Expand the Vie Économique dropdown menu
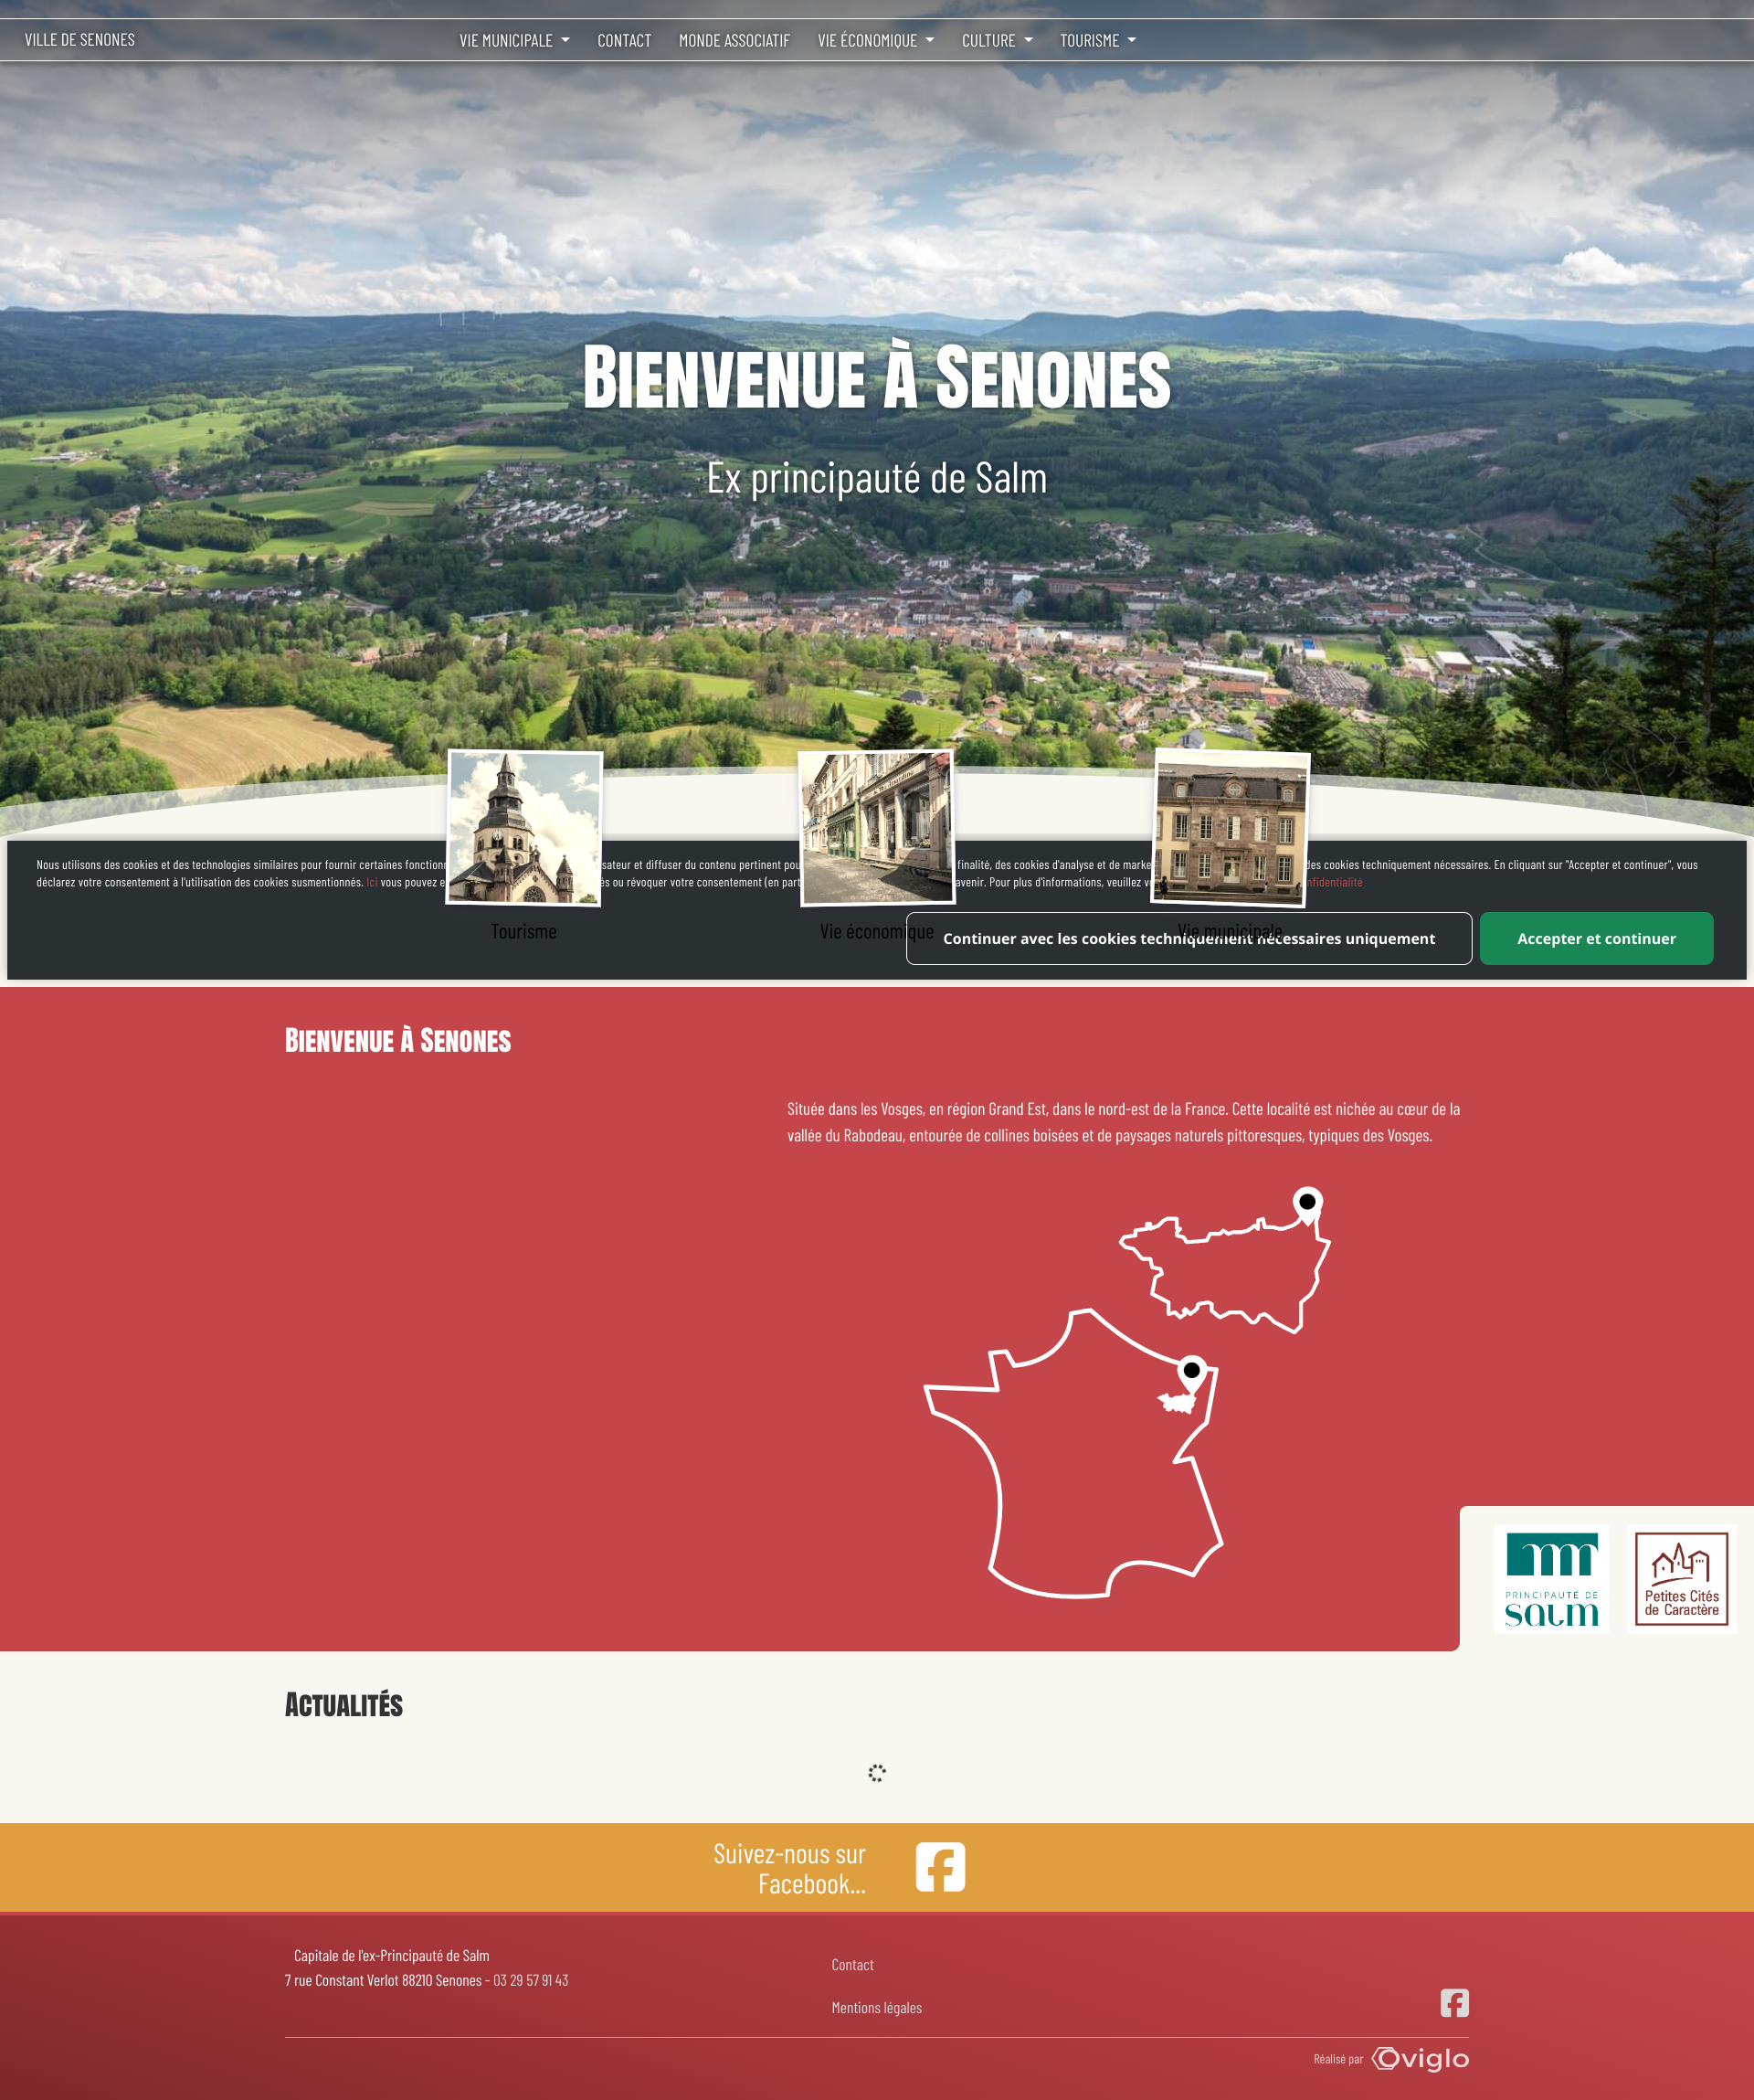1754x2100 pixels. click(875, 41)
